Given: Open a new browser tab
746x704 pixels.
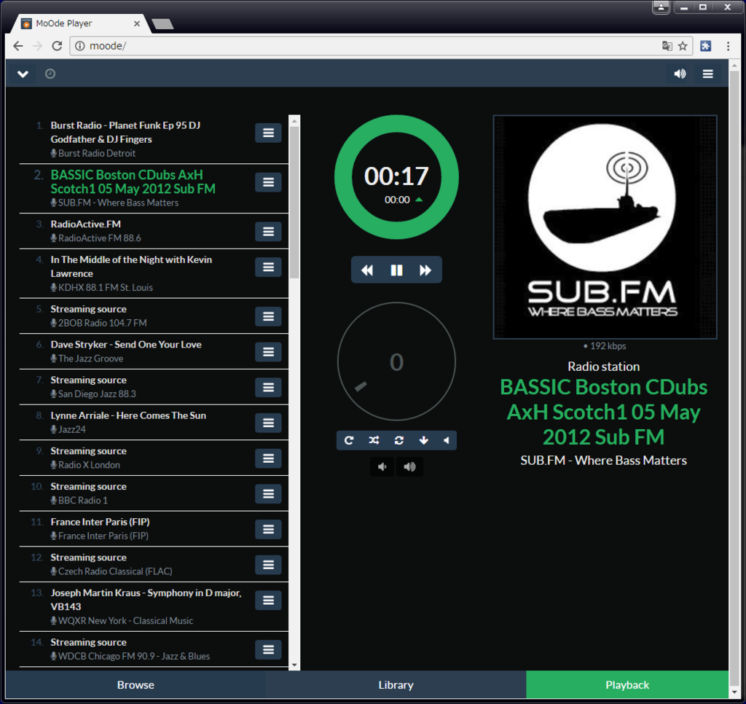Looking at the screenshot, I should point(162,24).
